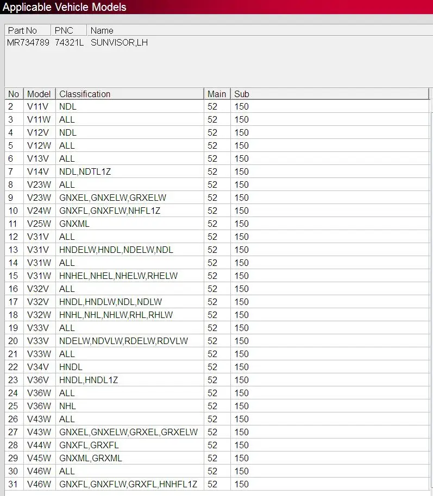
Task: Sort table by the No column header
Action: tap(14, 94)
